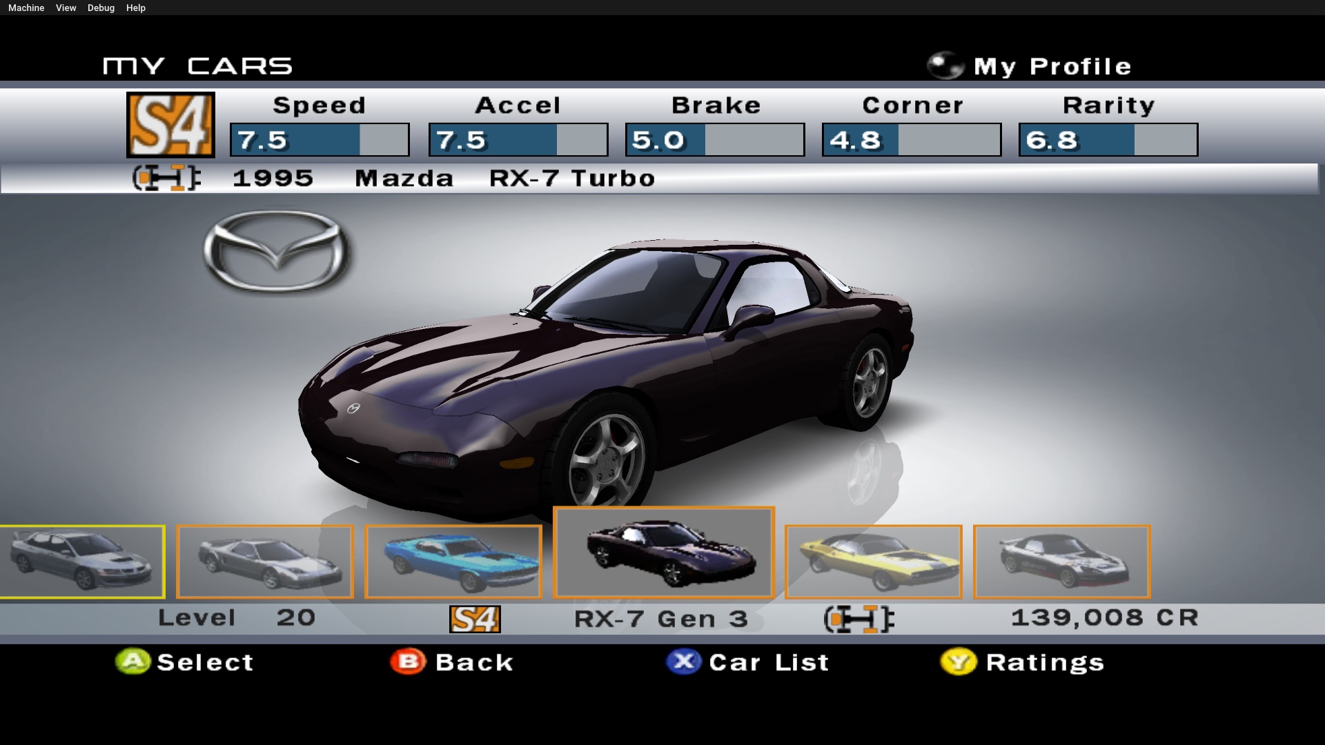Click the blue X Car List icon

click(x=683, y=662)
